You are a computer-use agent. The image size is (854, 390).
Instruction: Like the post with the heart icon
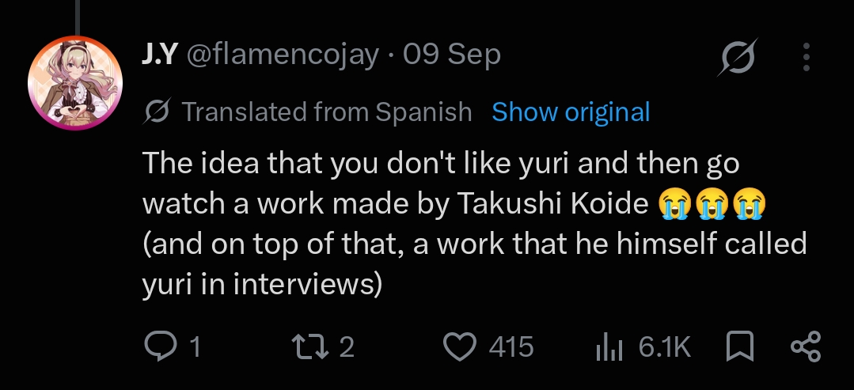click(460, 347)
